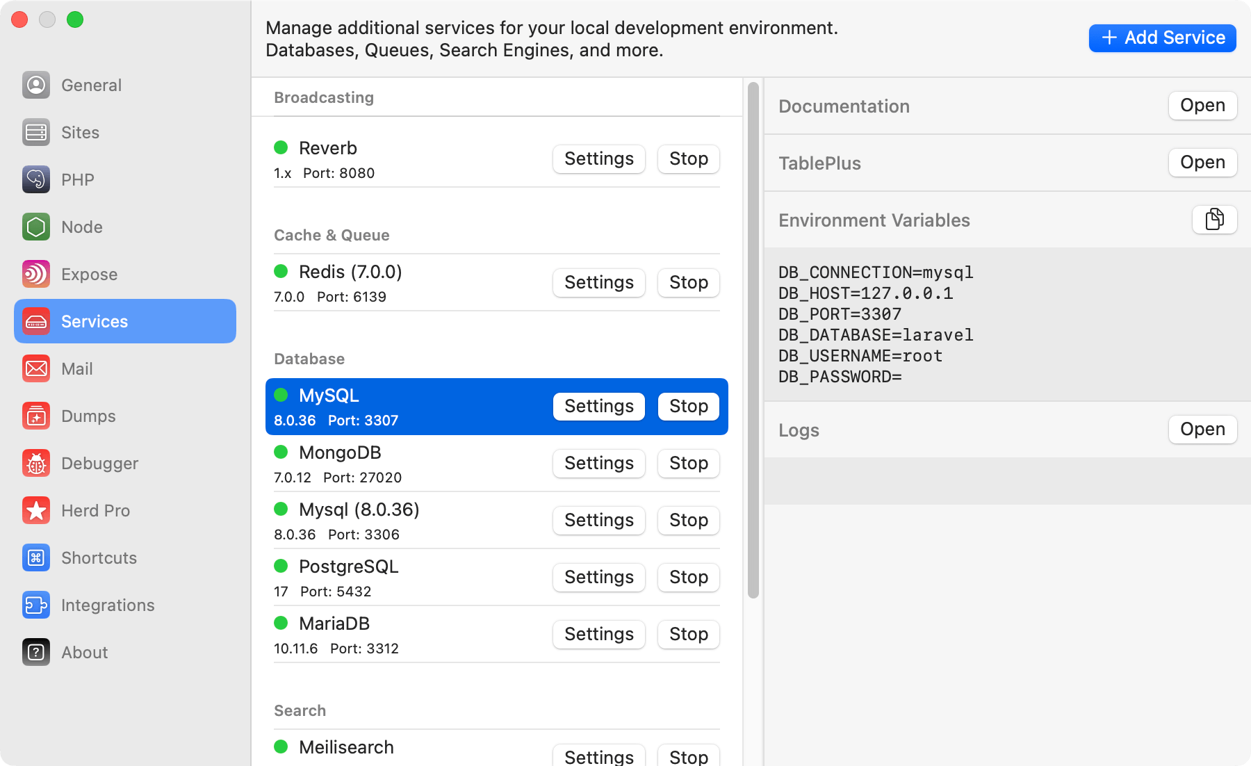Click the green status dot for Redis (7.0.0)
This screenshot has height=766, width=1251.
pyautogui.click(x=281, y=271)
